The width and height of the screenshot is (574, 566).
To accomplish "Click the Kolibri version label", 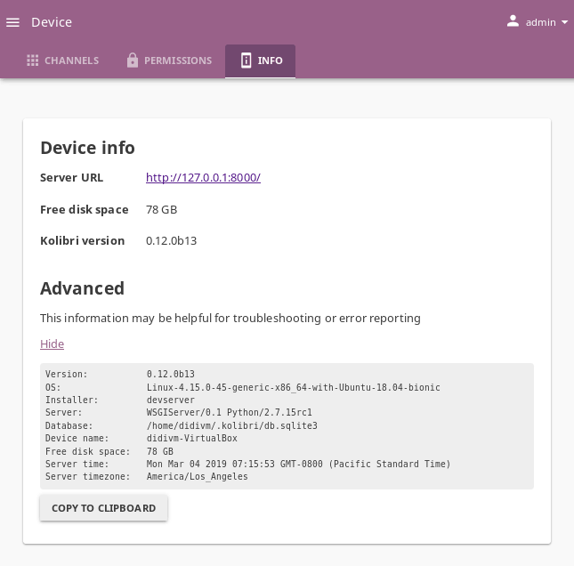I will click(x=83, y=241).
